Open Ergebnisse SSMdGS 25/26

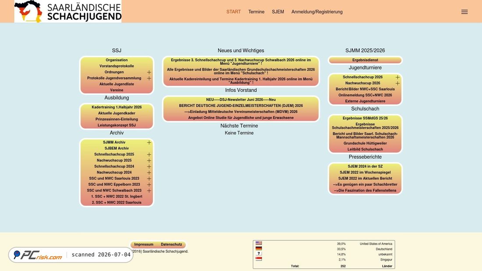(x=365, y=118)
